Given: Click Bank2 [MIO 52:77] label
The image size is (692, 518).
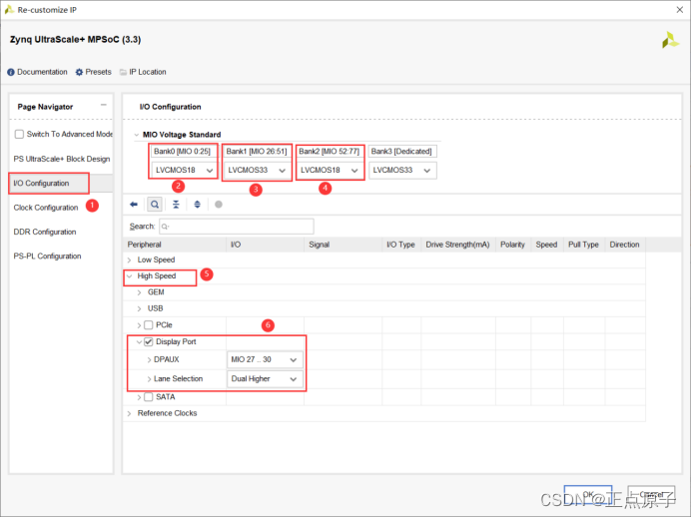Looking at the screenshot, I should [330, 152].
